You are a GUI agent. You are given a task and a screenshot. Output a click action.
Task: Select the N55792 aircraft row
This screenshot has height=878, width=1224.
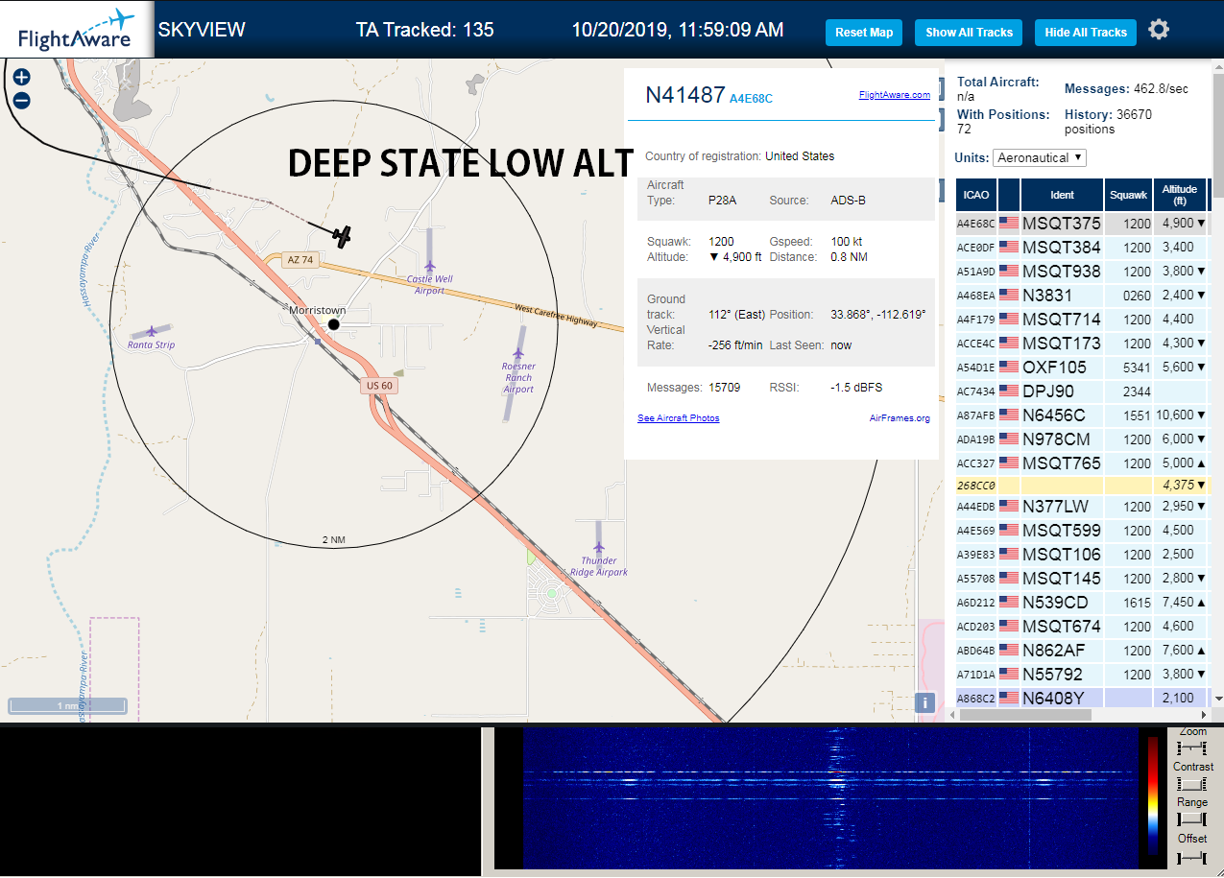1082,675
